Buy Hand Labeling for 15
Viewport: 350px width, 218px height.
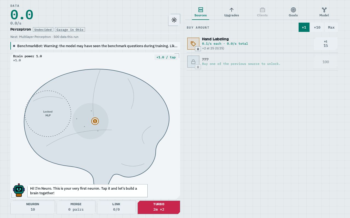point(326,44)
